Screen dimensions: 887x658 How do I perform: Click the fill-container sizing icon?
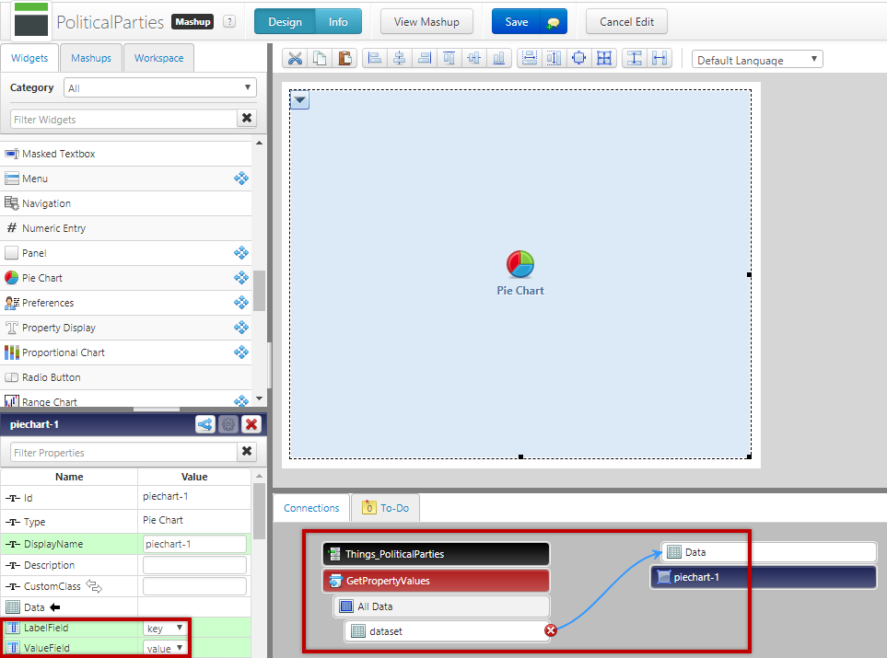point(579,58)
